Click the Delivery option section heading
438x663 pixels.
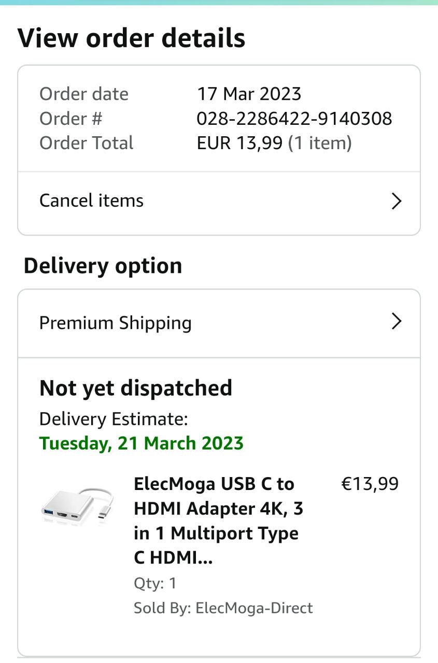(103, 266)
